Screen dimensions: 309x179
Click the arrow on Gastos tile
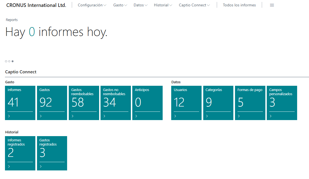[41, 116]
